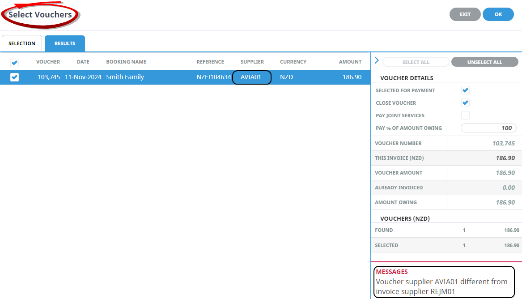The height and width of the screenshot is (299, 522).
Task: Sort by the Amount column header
Action: (350, 62)
